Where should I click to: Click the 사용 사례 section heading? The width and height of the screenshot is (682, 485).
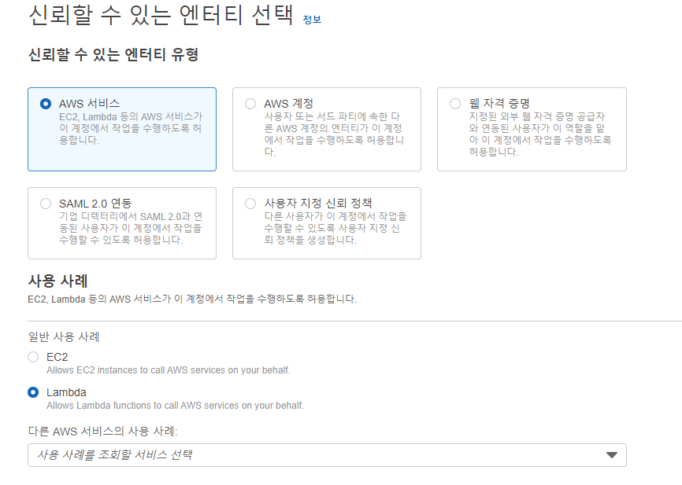(57, 281)
